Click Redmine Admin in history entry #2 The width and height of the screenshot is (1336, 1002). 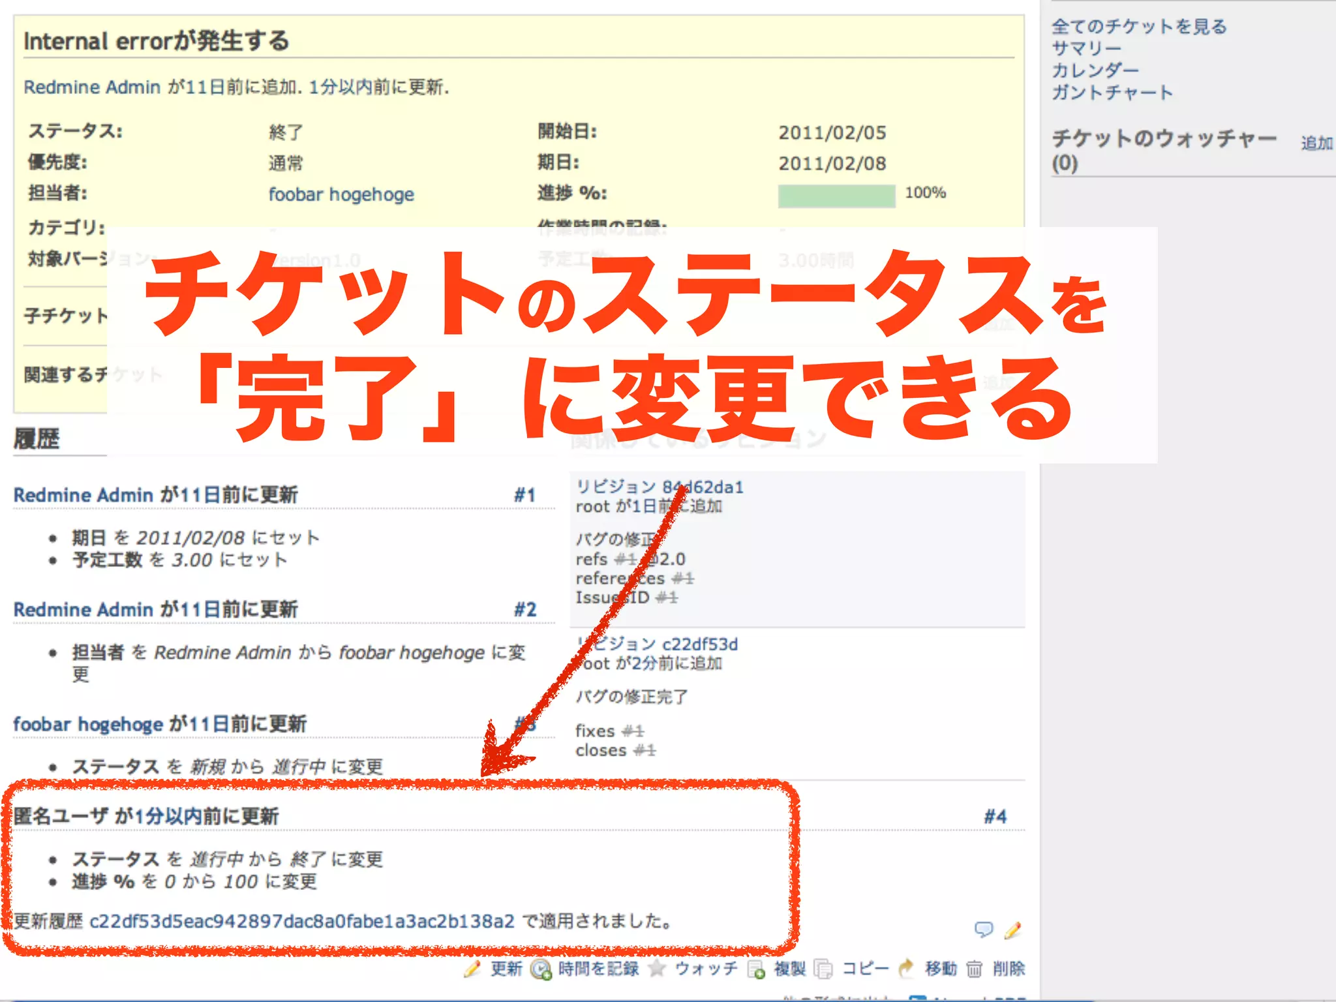83,609
